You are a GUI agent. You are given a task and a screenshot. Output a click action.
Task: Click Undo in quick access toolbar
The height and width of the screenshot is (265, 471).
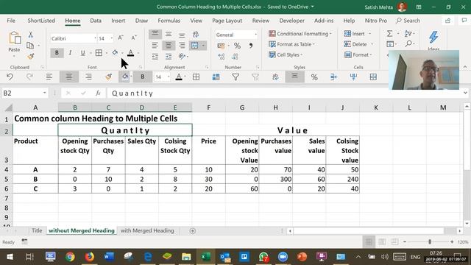pyautogui.click(x=10, y=77)
